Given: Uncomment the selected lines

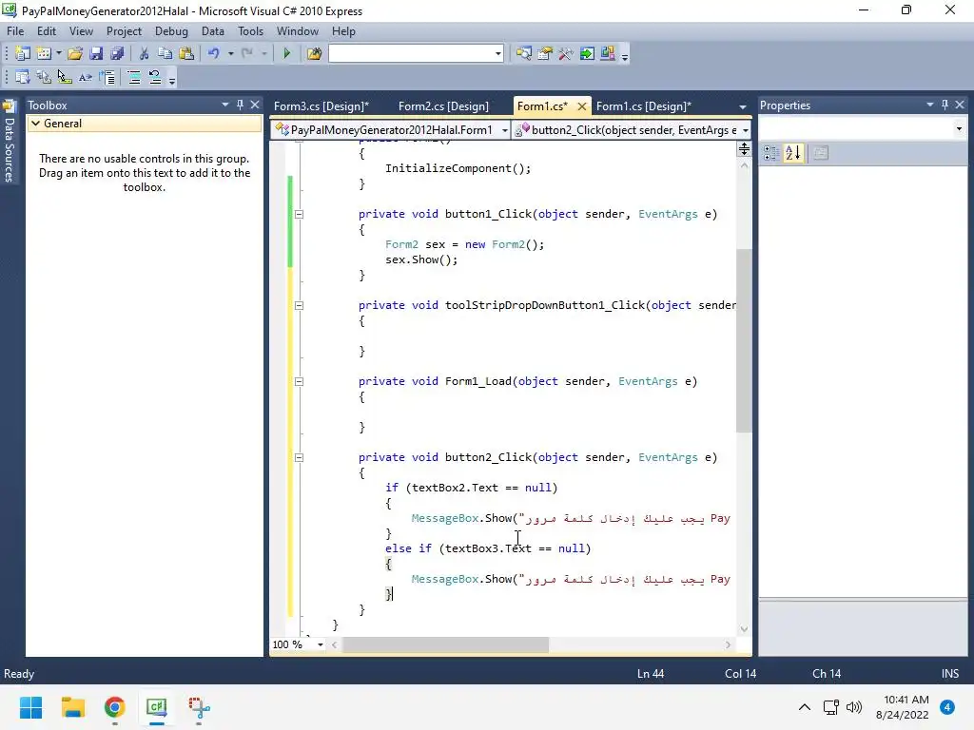Looking at the screenshot, I should click(155, 78).
